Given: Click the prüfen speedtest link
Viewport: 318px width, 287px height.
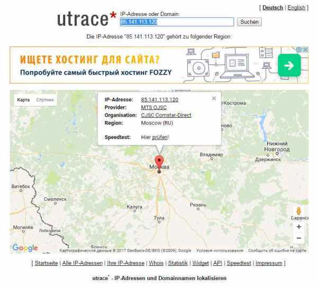Looking at the screenshot, I should pyautogui.click(x=160, y=137).
